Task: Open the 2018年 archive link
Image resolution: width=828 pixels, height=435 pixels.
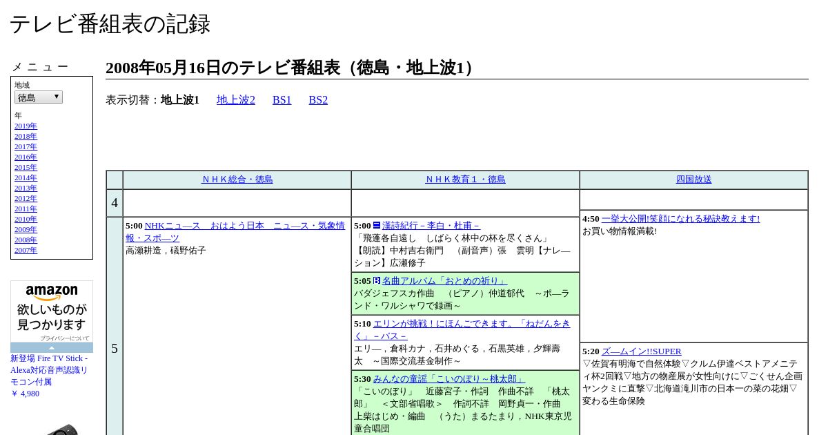Action: point(26,136)
